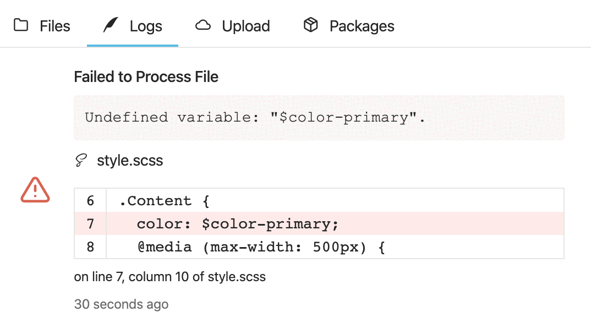Viewport: 591px width, 323px height.
Task: Go to the Packages tab
Action: click(x=362, y=26)
